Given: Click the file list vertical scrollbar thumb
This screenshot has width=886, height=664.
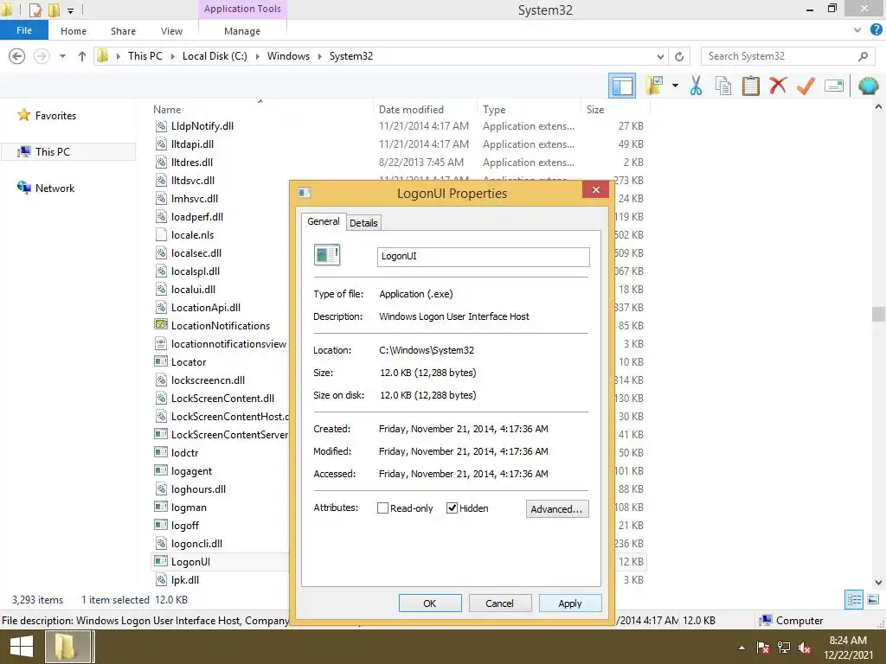Looking at the screenshot, I should pyautogui.click(x=878, y=314).
